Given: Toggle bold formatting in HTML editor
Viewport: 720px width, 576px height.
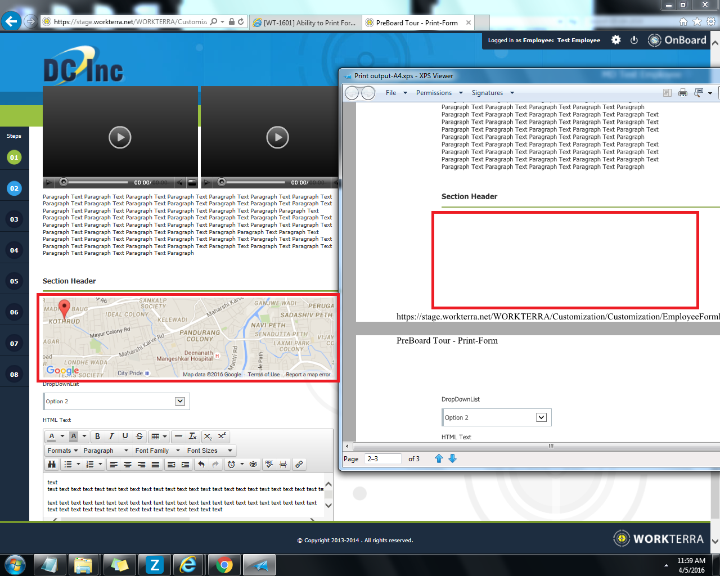Looking at the screenshot, I should point(97,436).
